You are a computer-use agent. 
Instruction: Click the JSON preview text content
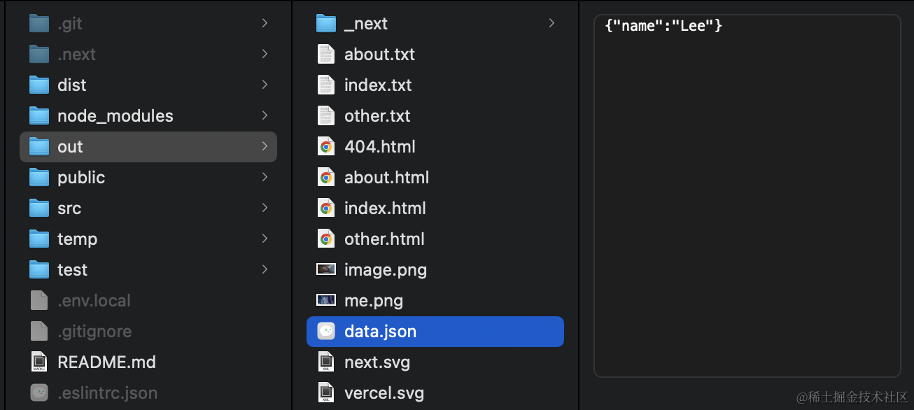coord(663,26)
